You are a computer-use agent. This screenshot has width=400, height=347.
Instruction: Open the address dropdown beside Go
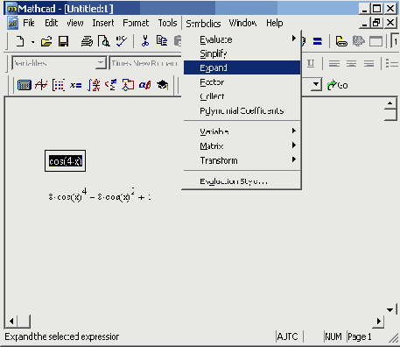(316, 85)
